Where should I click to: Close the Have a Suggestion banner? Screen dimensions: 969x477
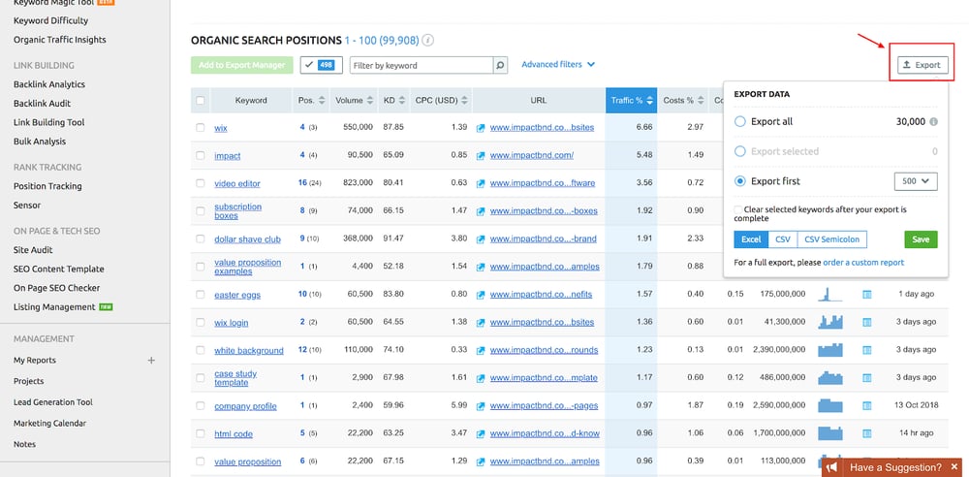pyautogui.click(x=954, y=467)
